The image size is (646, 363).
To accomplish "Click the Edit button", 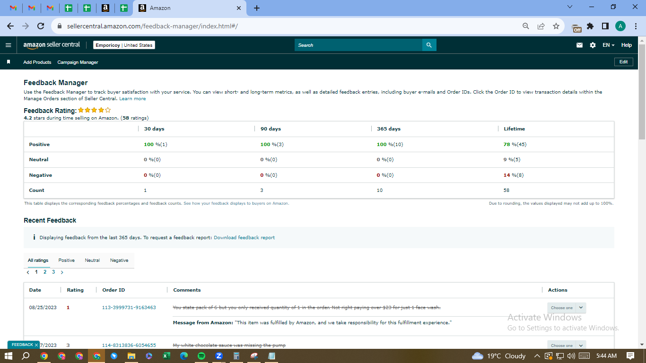I will coord(623,62).
